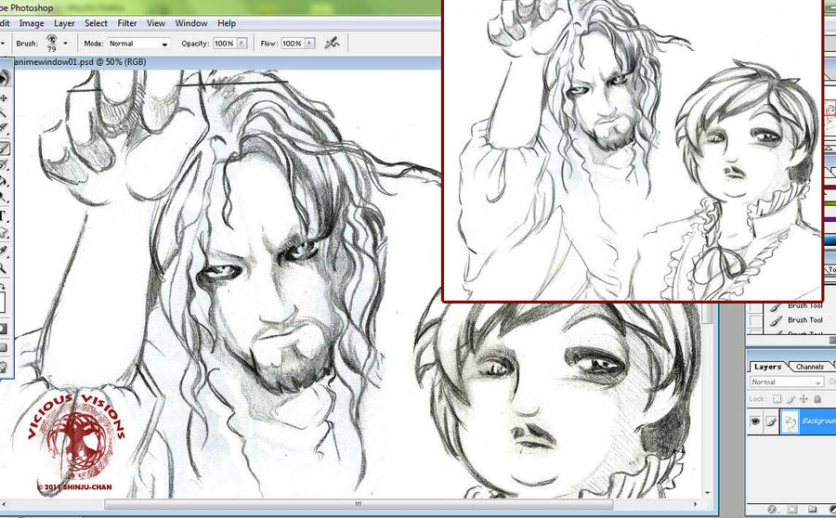Image resolution: width=836 pixels, height=518 pixels.
Task: Expand the Brush preset picker arrow
Action: pos(66,44)
